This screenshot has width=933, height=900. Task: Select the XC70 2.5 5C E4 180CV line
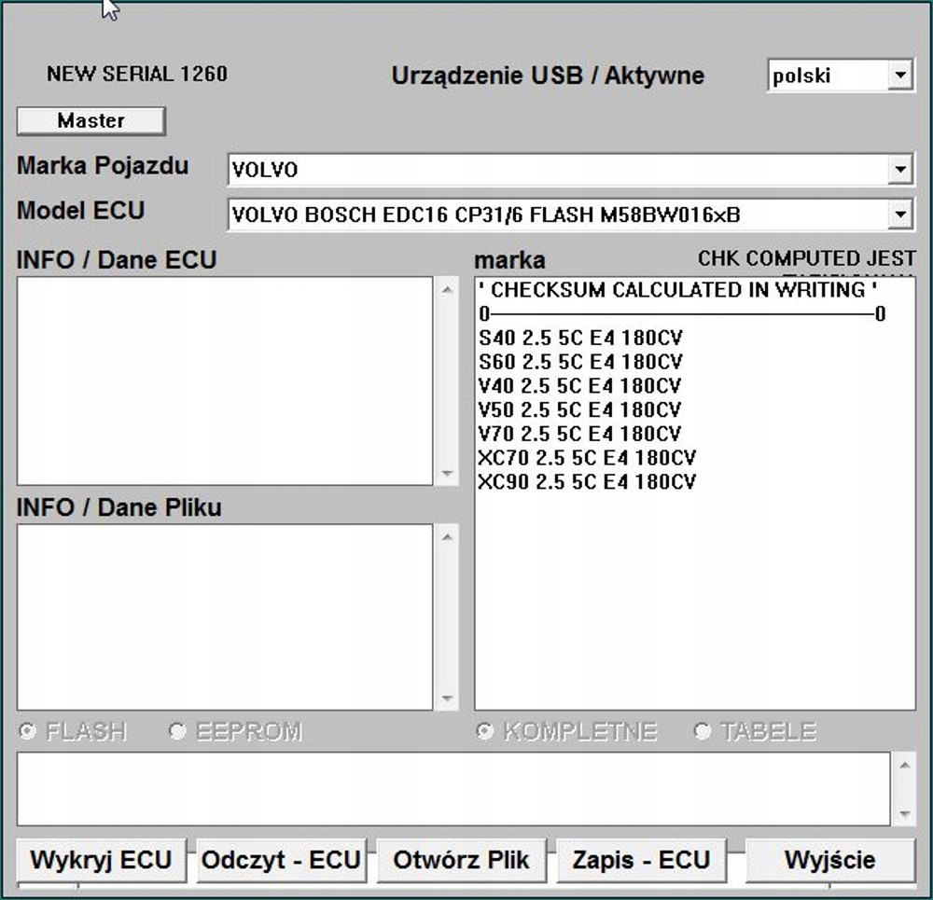click(587, 457)
